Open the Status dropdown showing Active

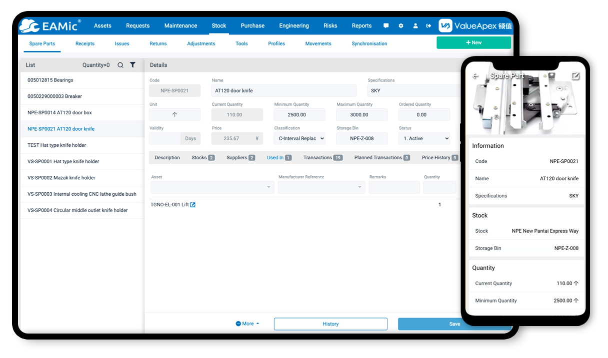click(424, 138)
